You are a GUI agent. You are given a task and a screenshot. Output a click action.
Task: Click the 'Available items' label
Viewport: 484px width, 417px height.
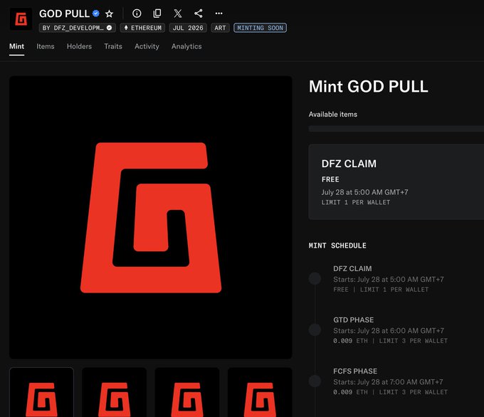click(333, 114)
